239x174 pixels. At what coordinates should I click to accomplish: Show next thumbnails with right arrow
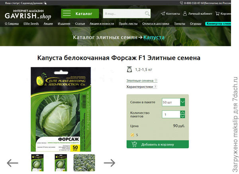(109, 162)
